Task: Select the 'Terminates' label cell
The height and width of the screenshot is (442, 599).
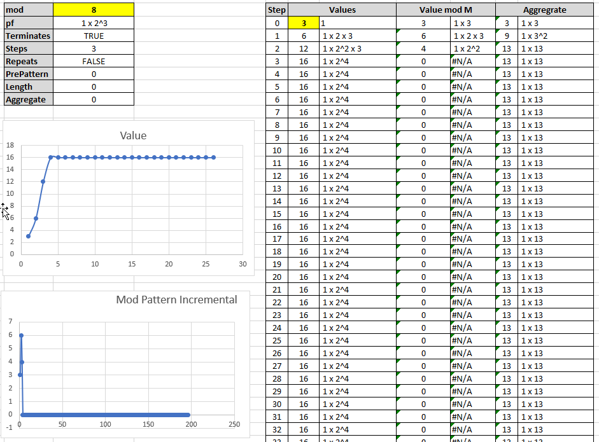Action: [28, 36]
